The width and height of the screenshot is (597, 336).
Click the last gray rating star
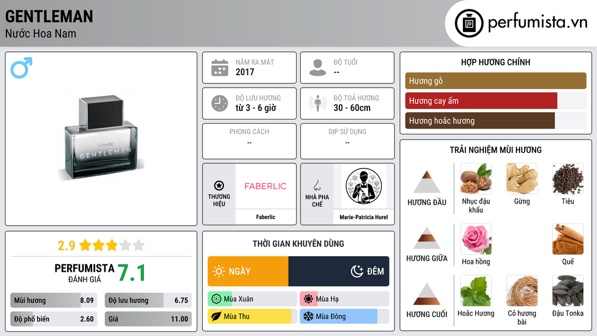point(139,245)
